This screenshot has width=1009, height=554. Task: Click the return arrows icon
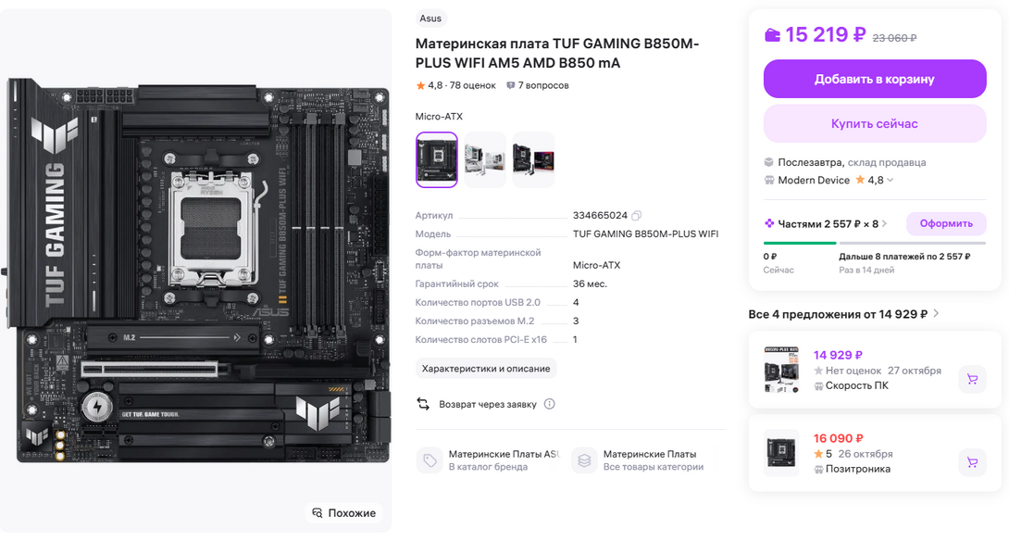tap(423, 404)
